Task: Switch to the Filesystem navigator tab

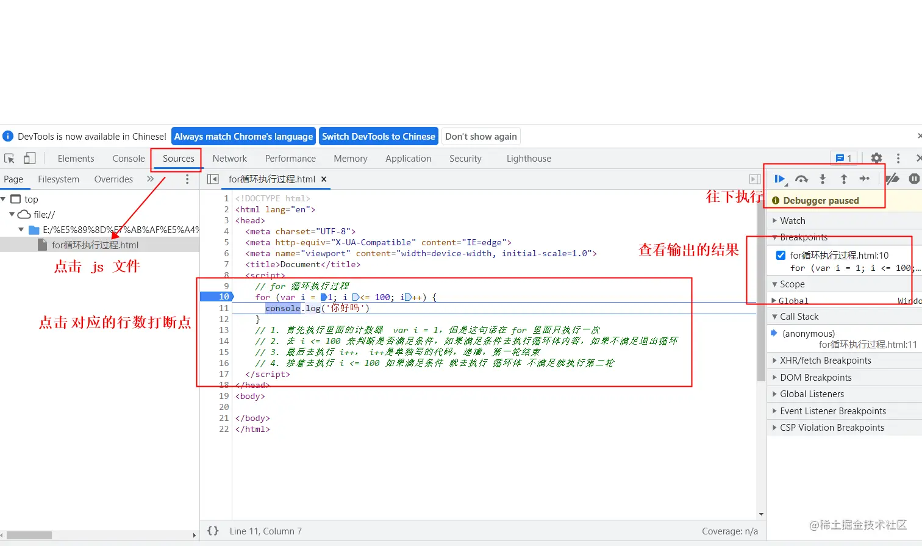Action: coord(59,179)
